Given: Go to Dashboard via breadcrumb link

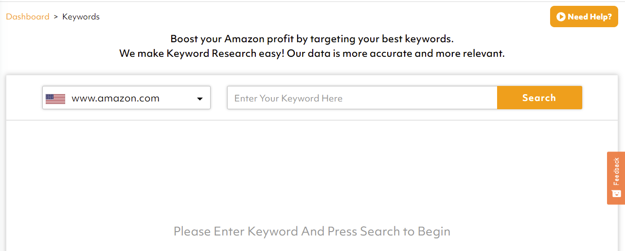Looking at the screenshot, I should (x=28, y=17).
